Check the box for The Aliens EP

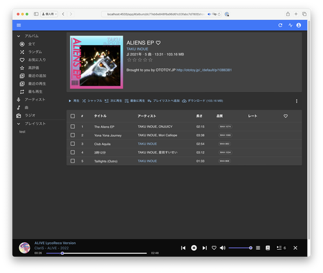pyautogui.click(x=72, y=126)
